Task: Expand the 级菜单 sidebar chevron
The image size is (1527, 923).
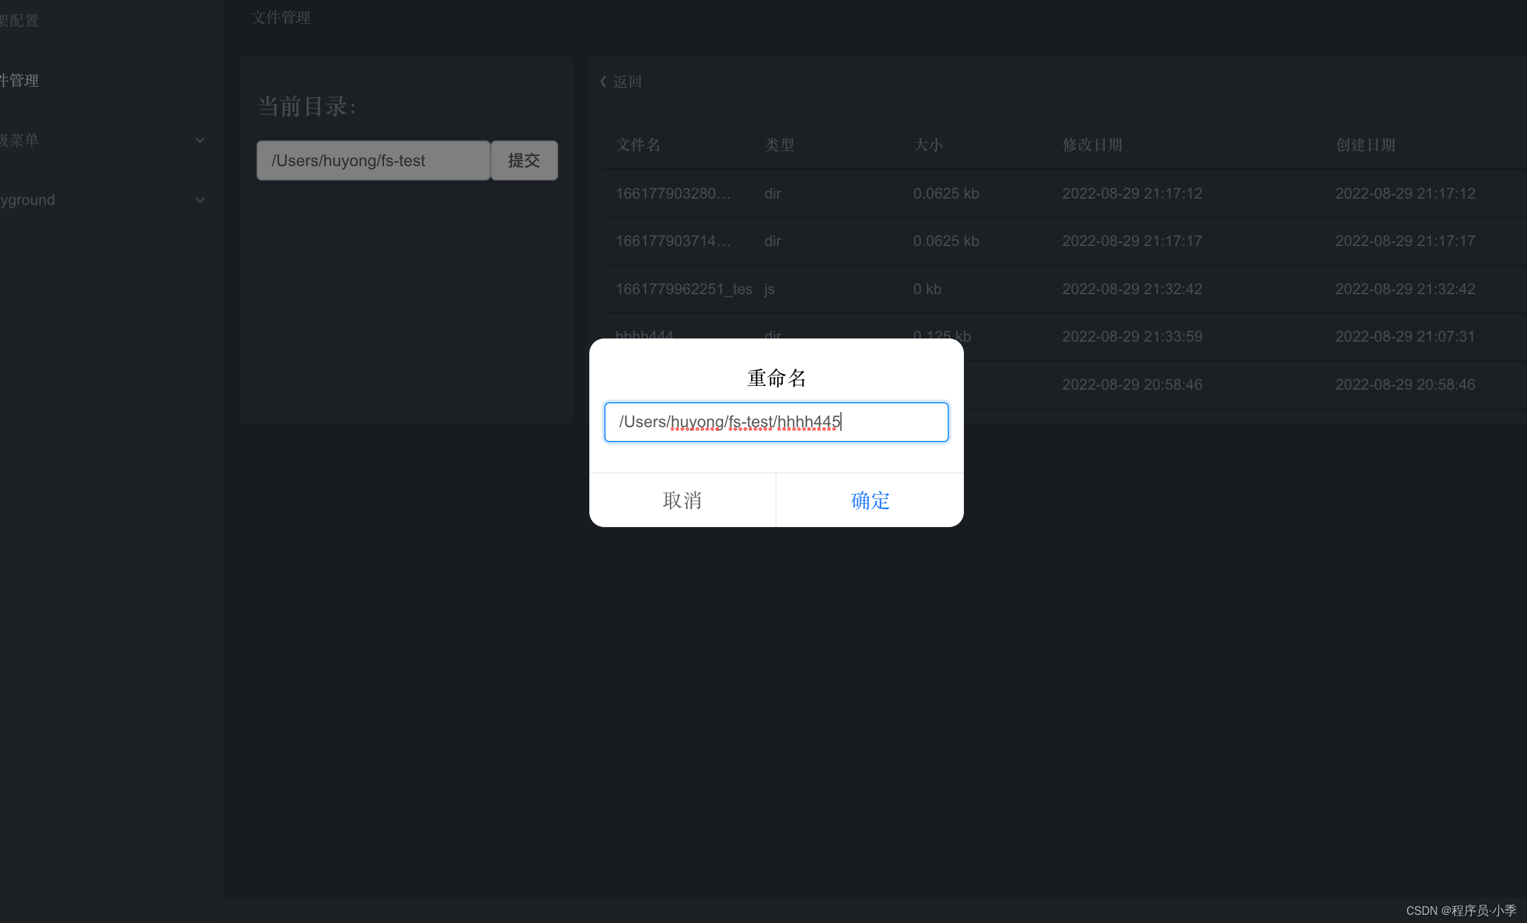Action: 200,141
